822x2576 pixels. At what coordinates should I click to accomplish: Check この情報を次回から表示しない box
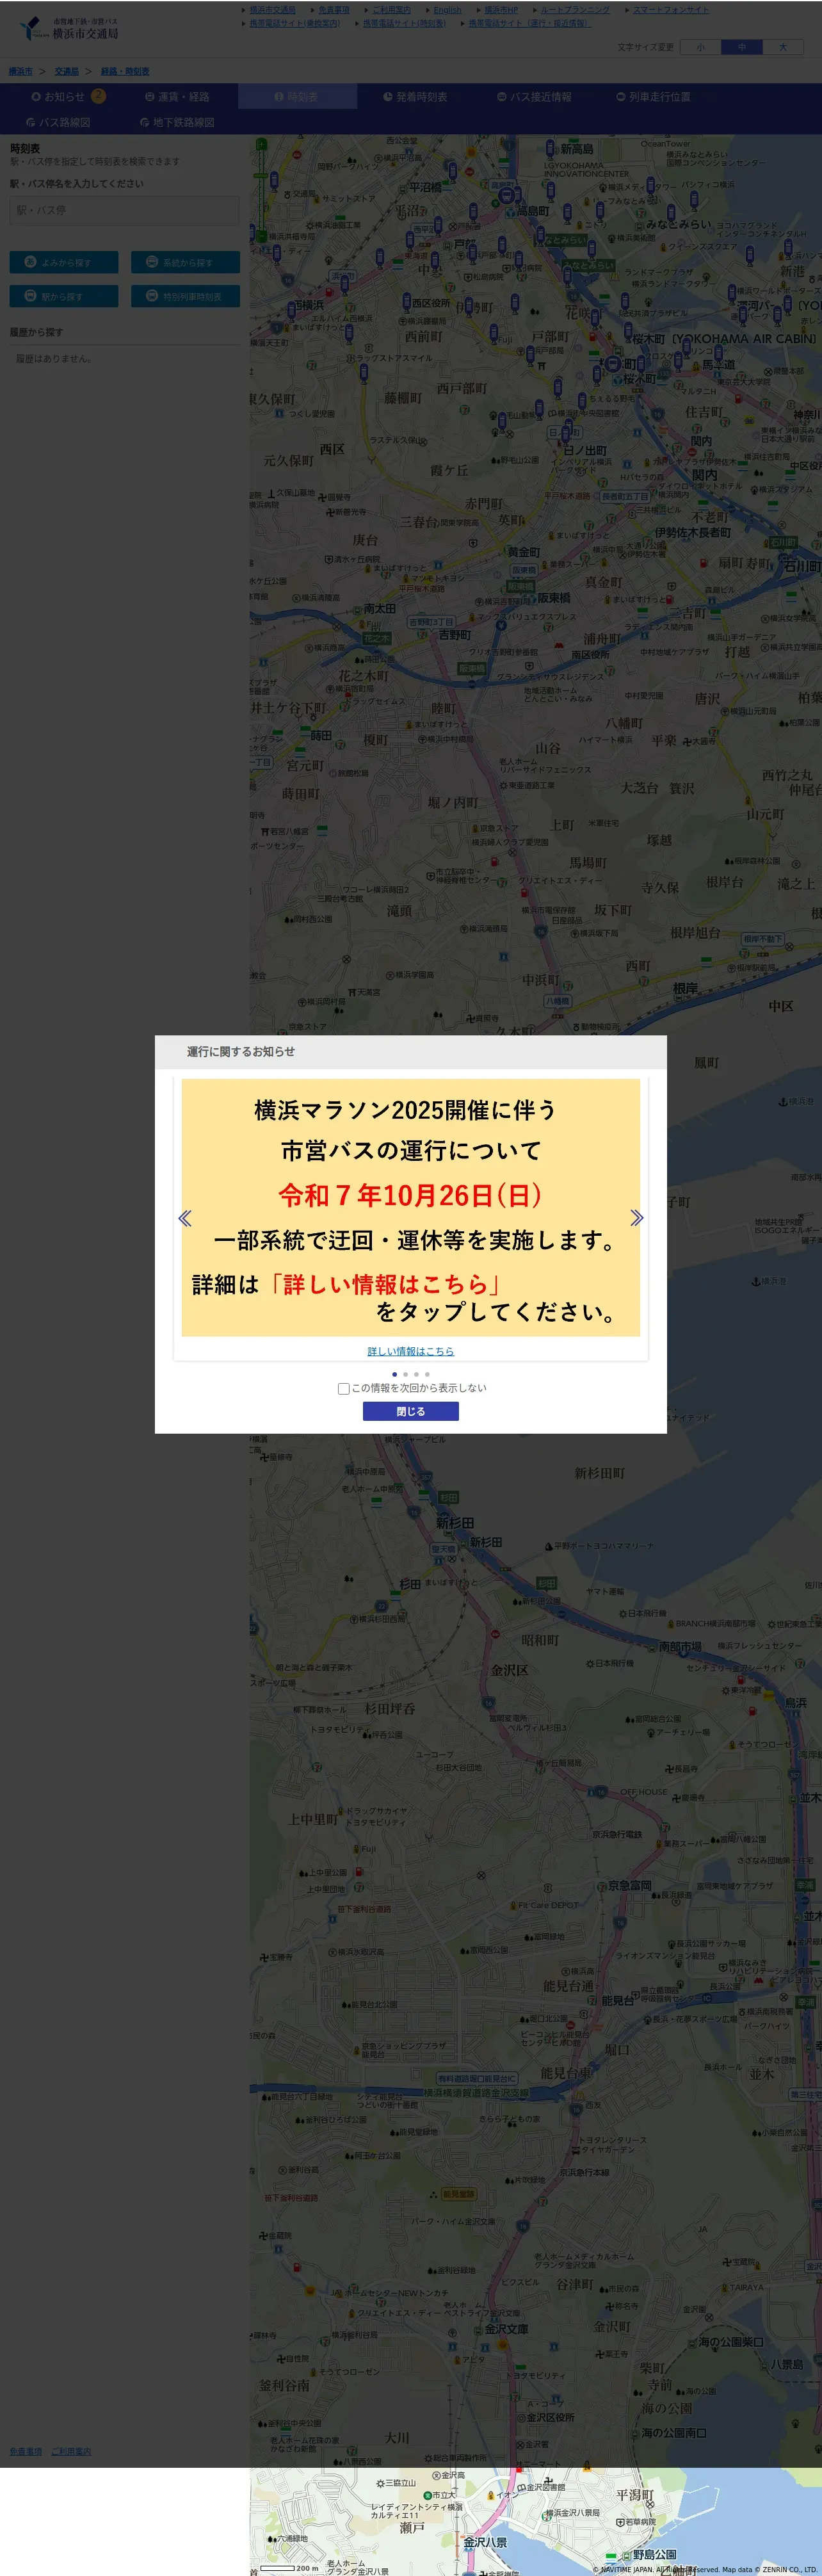point(344,1388)
